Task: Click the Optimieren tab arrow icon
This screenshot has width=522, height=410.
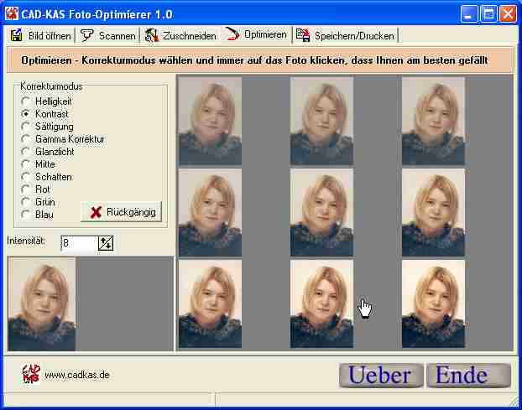Action: 232,35
